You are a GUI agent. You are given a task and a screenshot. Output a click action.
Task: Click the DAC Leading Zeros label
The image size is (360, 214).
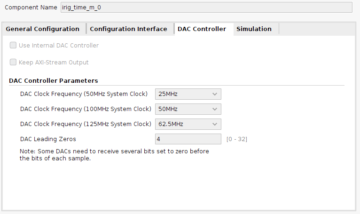tap(48, 139)
